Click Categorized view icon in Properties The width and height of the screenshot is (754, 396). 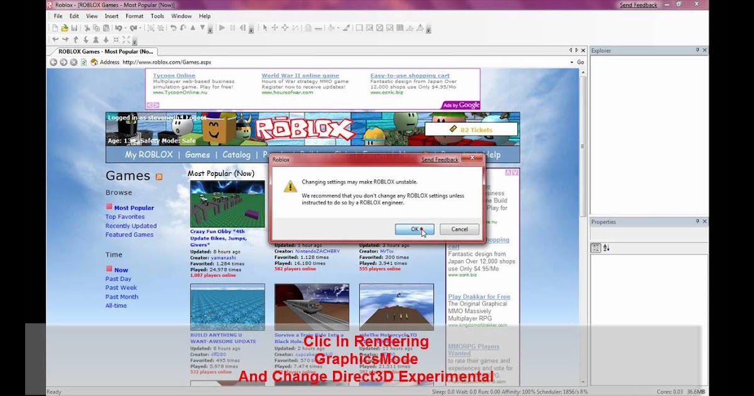pyautogui.click(x=596, y=248)
